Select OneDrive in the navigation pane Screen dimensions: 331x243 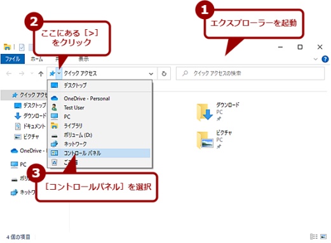(29, 151)
